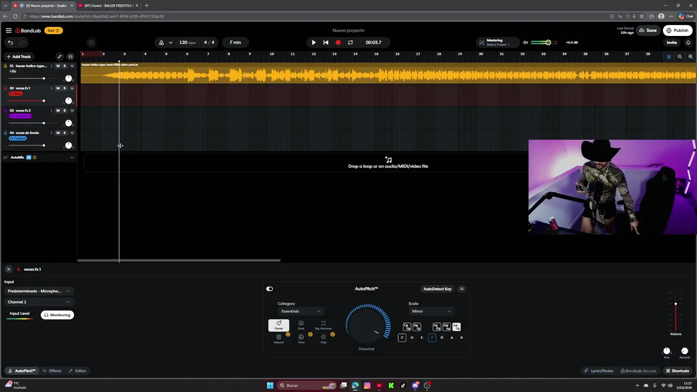Screen dimensions: 697x392
Task: Toggle the AutoPitch power switch
Action: click(x=270, y=289)
